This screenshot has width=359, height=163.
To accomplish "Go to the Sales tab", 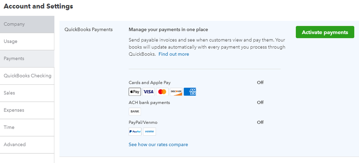I will tap(27, 93).
